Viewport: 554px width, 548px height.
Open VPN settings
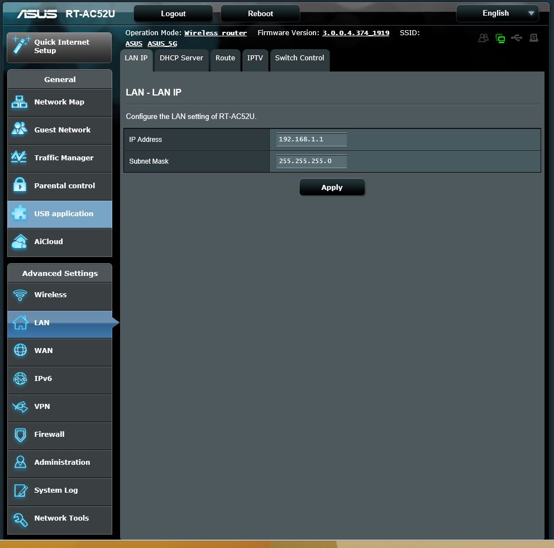(60, 408)
